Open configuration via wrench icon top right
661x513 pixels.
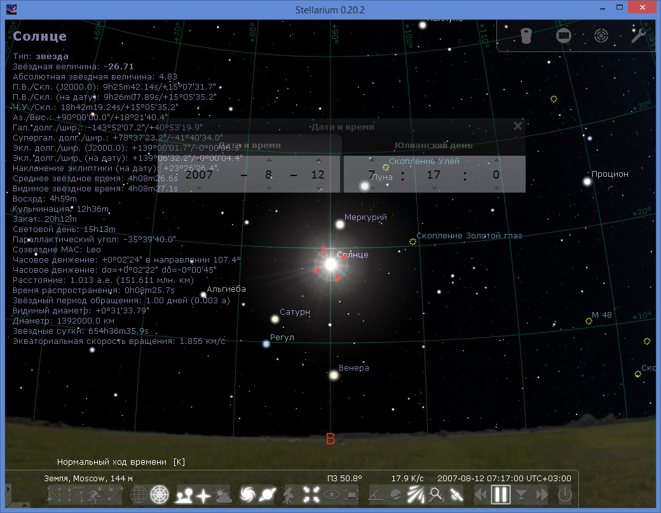(x=638, y=36)
